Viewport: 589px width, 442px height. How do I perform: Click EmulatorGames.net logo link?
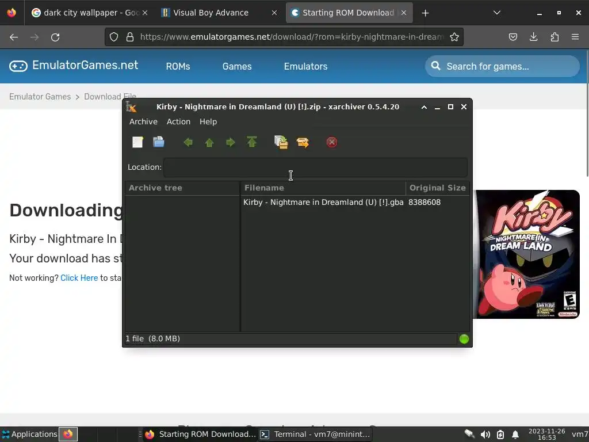pyautogui.click(x=74, y=66)
